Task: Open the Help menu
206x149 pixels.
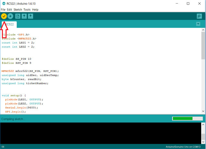Action: click(35, 10)
